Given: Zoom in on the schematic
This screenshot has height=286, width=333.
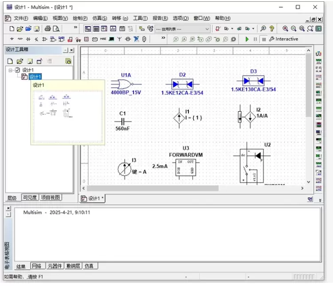Looking at the screenshot, I should click(x=285, y=29).
